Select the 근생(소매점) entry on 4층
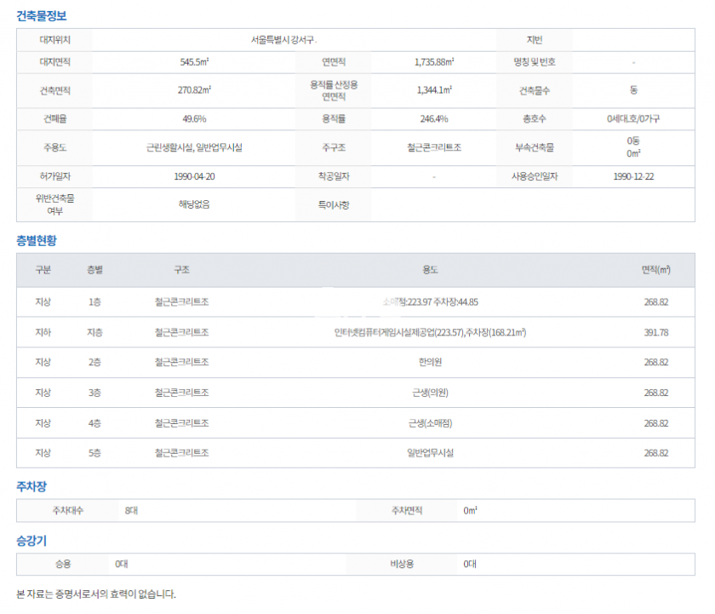The height and width of the screenshot is (614, 715). 430,423
